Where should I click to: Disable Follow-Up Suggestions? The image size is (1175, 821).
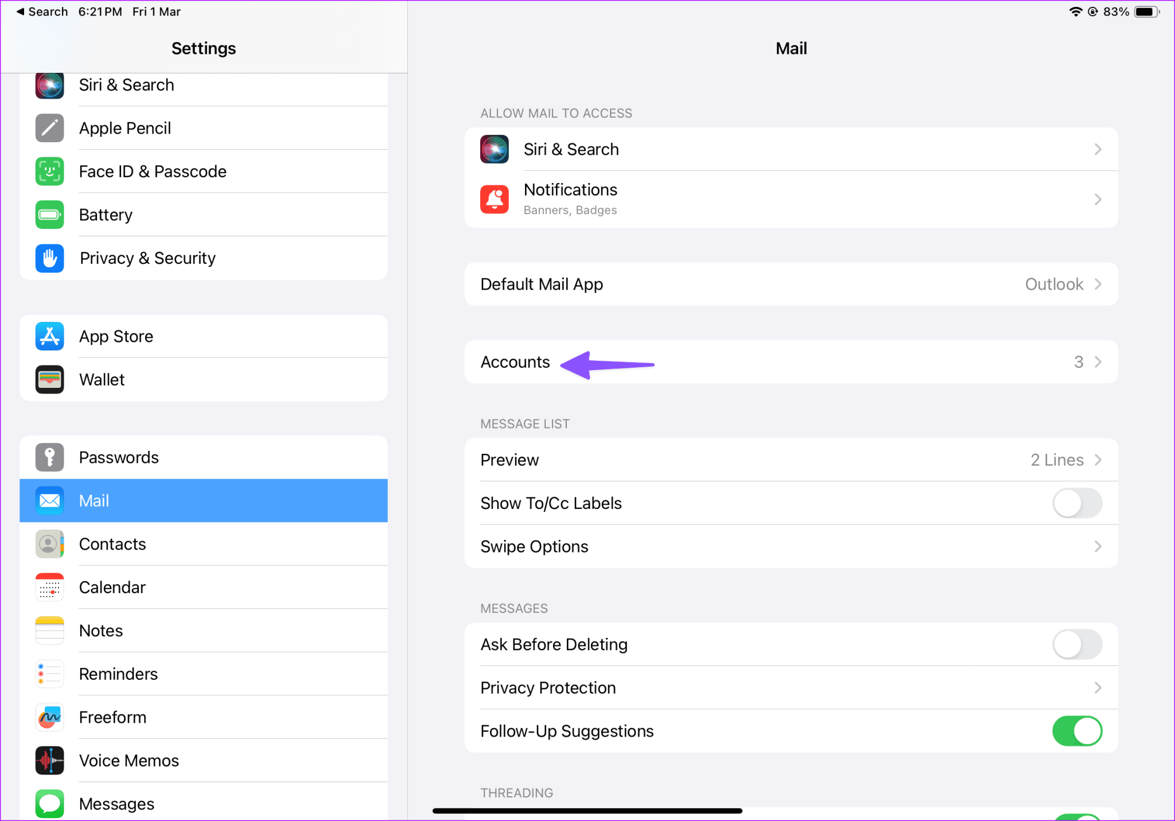pos(1077,730)
